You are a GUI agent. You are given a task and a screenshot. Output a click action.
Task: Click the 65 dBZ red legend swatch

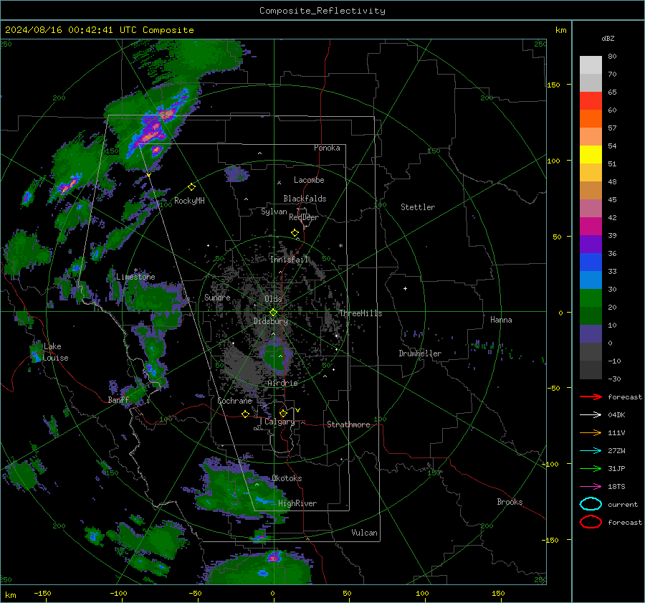tap(591, 100)
